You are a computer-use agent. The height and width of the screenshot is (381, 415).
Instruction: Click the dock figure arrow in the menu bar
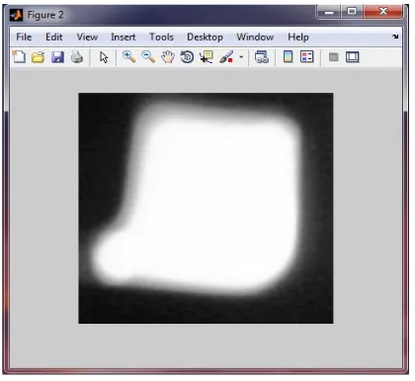coord(395,37)
